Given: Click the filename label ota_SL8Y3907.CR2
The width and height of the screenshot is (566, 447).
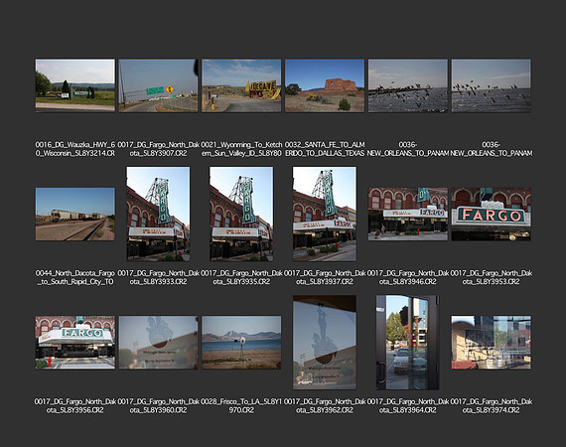Looking at the screenshot, I should coord(158,153).
